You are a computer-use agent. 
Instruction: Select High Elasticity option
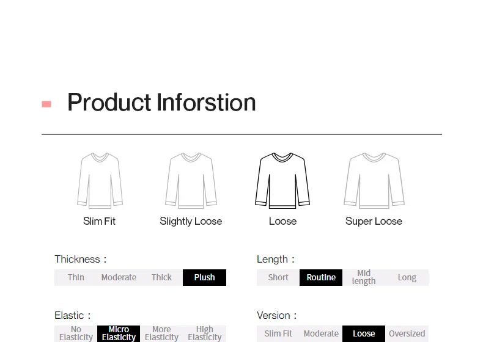[204, 333]
